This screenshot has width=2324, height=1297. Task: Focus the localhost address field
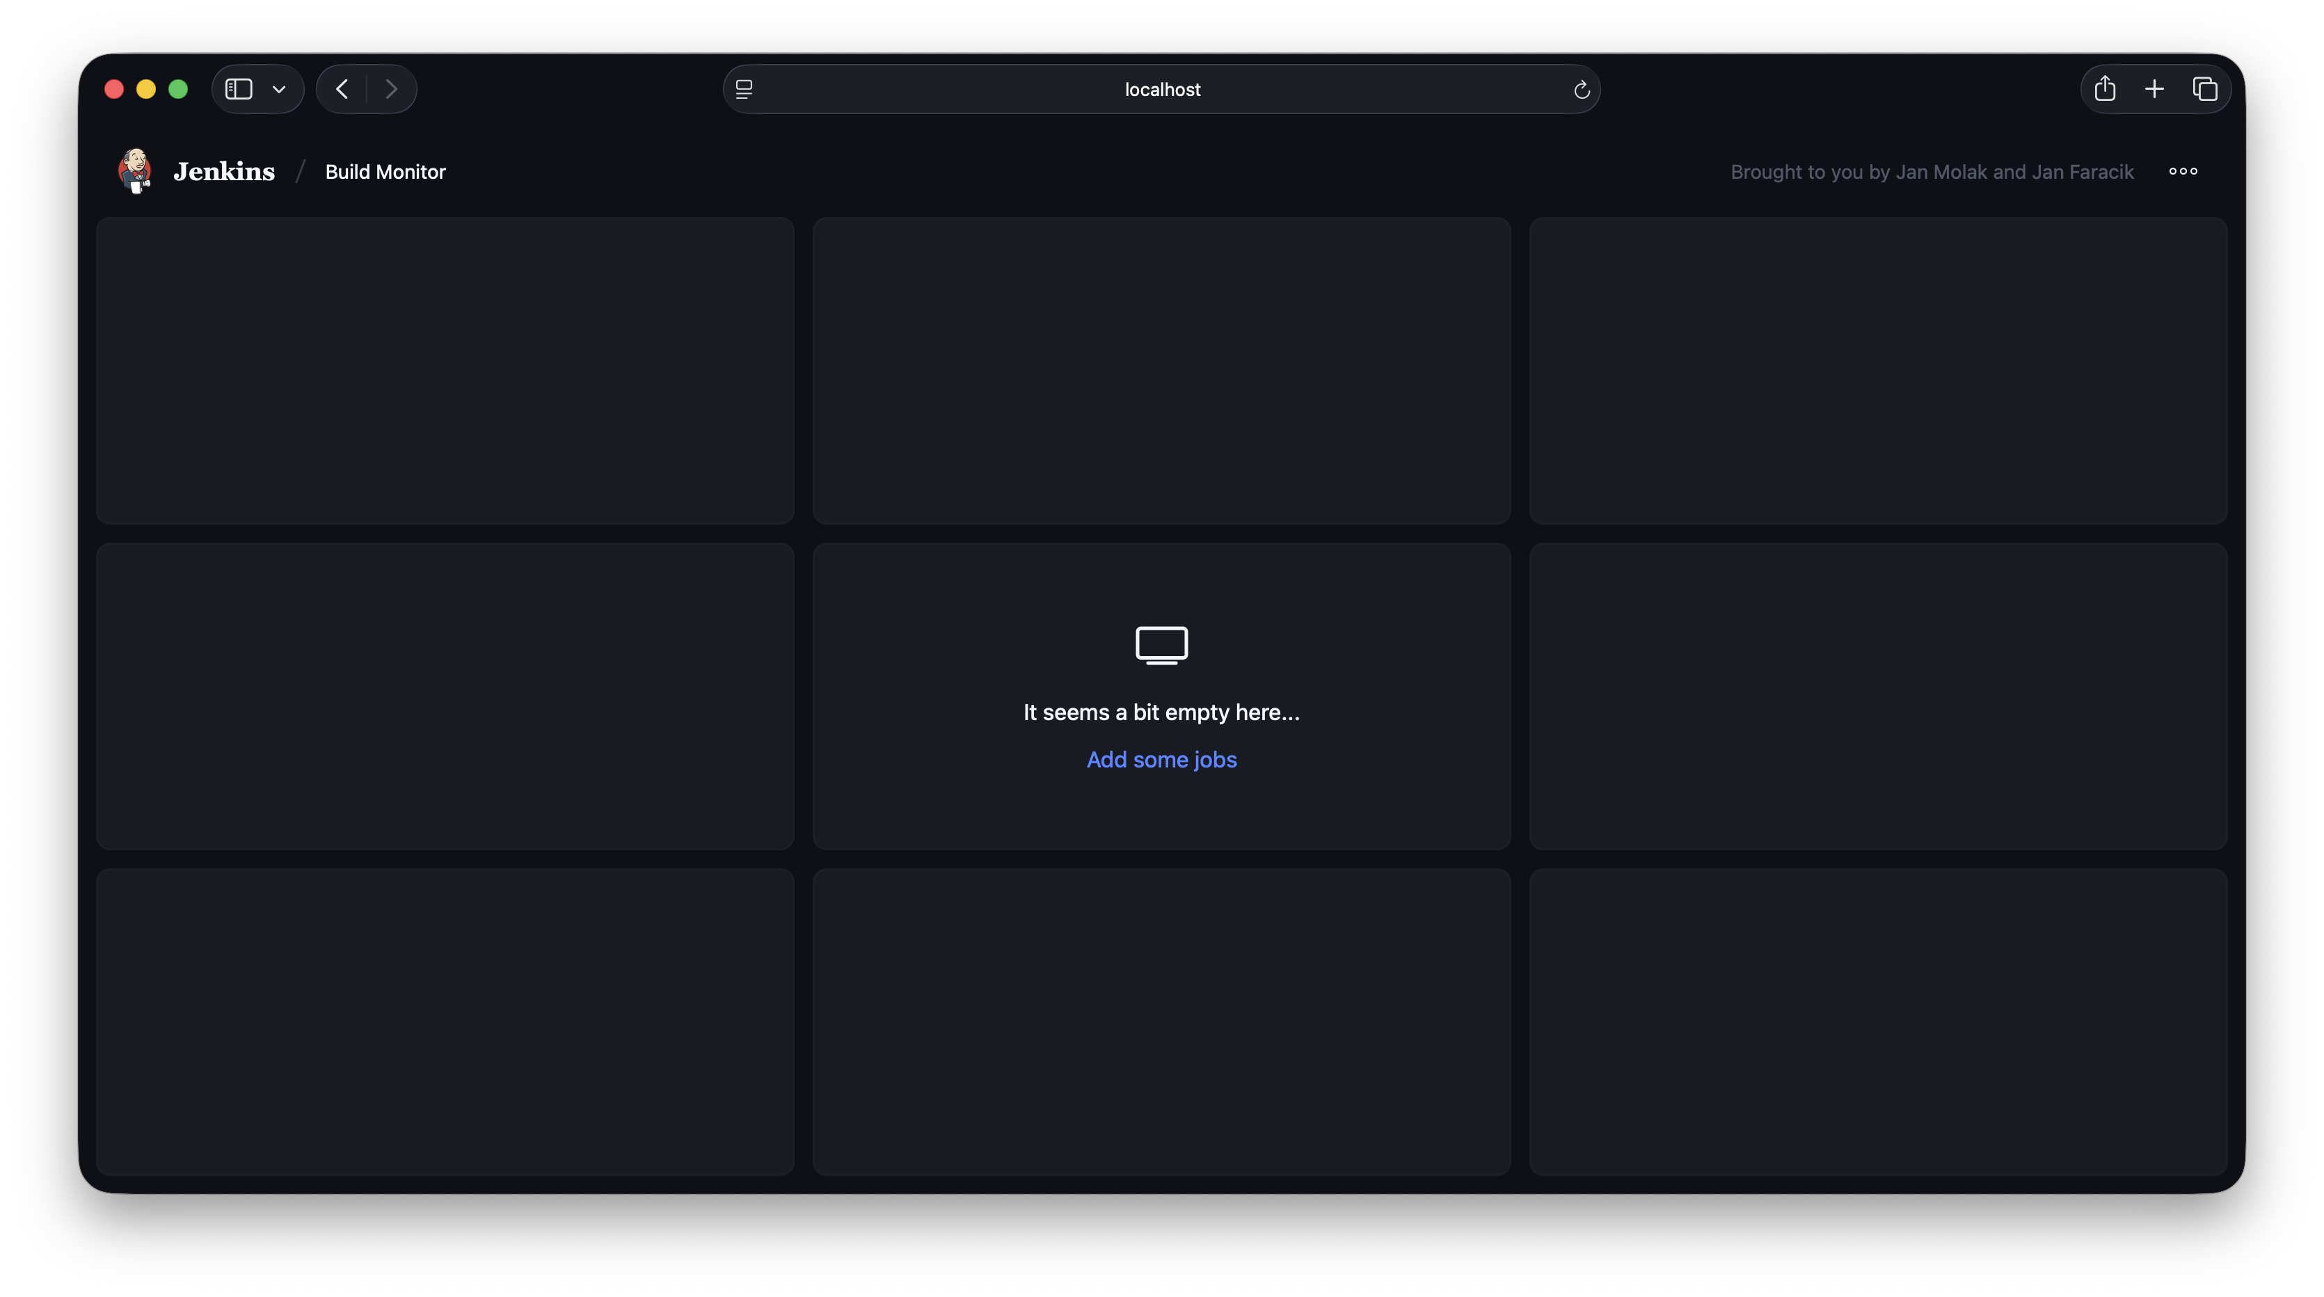[1161, 89]
